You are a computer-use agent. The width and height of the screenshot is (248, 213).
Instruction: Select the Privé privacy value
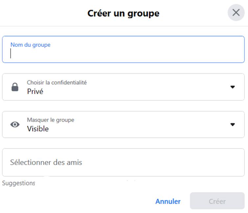(x=35, y=91)
